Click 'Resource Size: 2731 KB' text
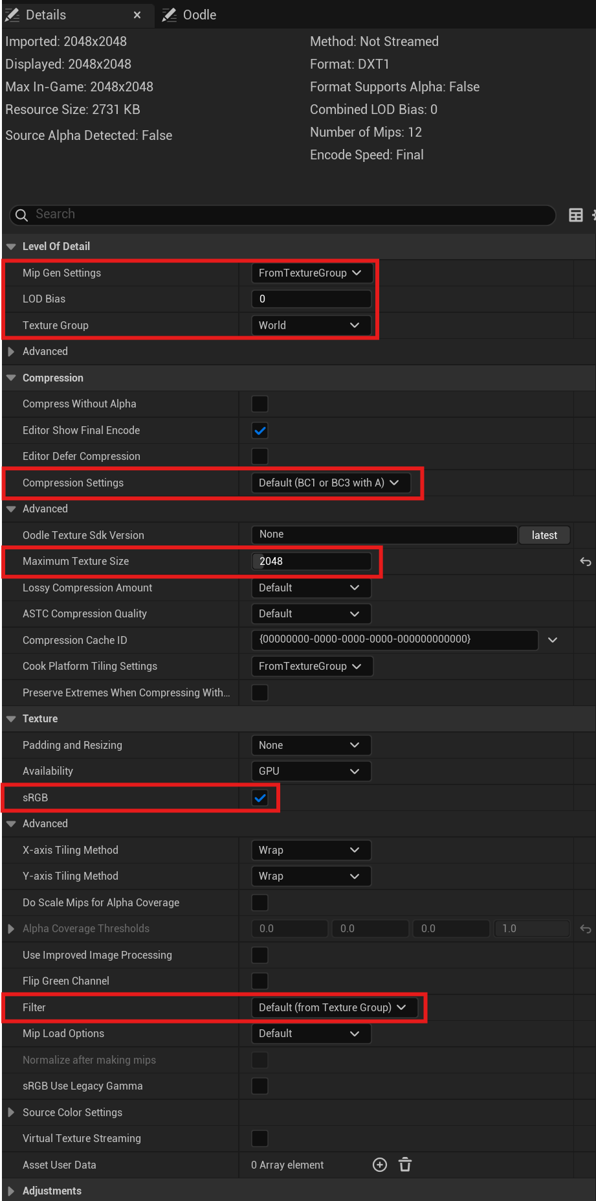Viewport: 596px width, 1201px height. click(x=72, y=109)
